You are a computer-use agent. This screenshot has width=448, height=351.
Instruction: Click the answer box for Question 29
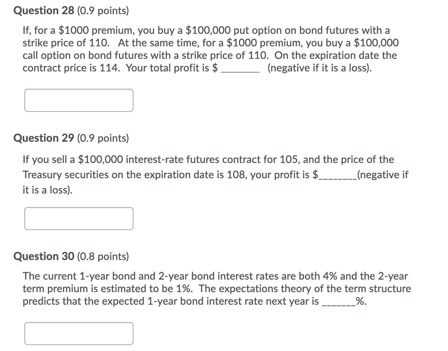pos(79,218)
